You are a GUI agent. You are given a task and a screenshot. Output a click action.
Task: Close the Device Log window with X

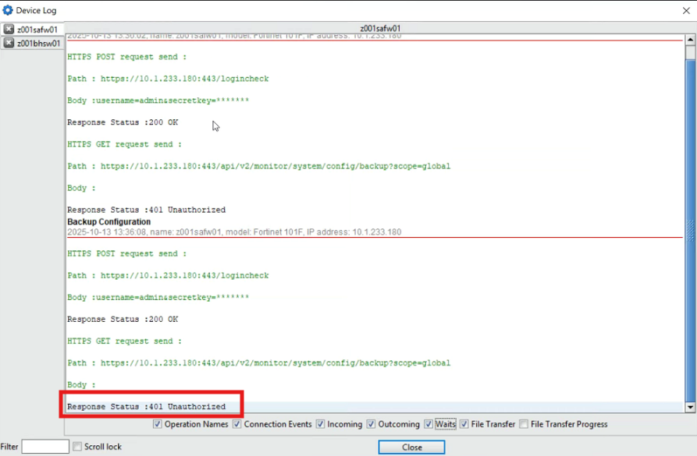686,11
